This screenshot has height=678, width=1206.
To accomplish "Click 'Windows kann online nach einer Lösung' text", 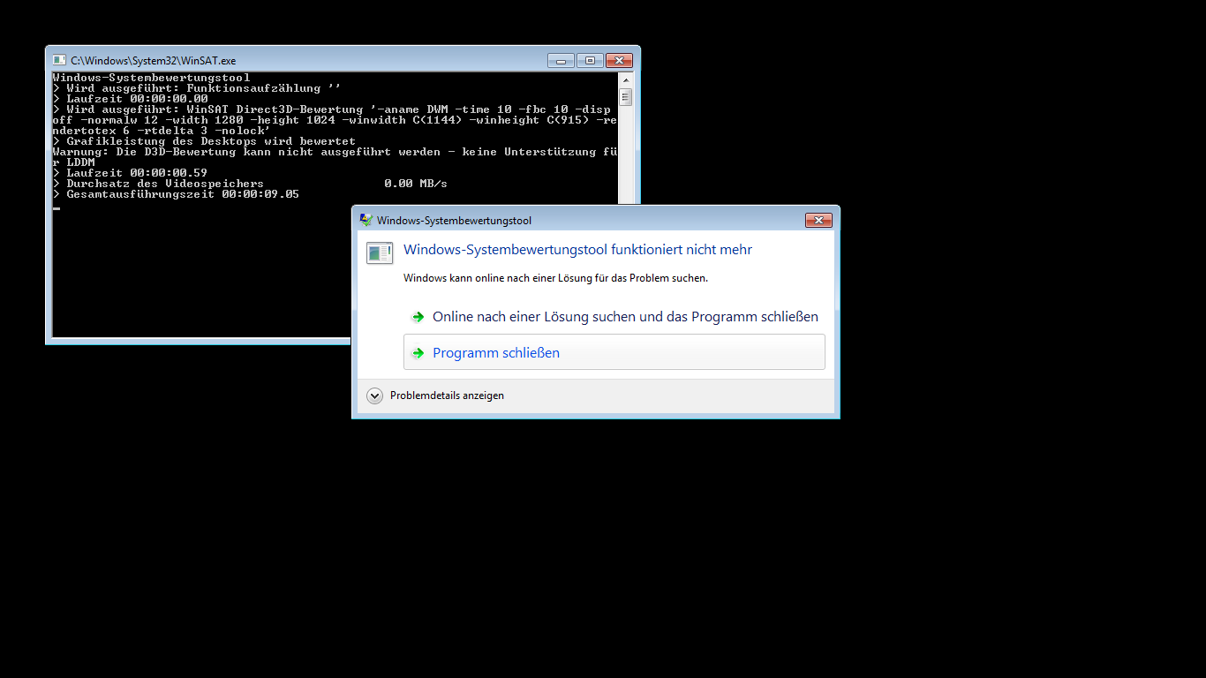I will click(555, 277).
